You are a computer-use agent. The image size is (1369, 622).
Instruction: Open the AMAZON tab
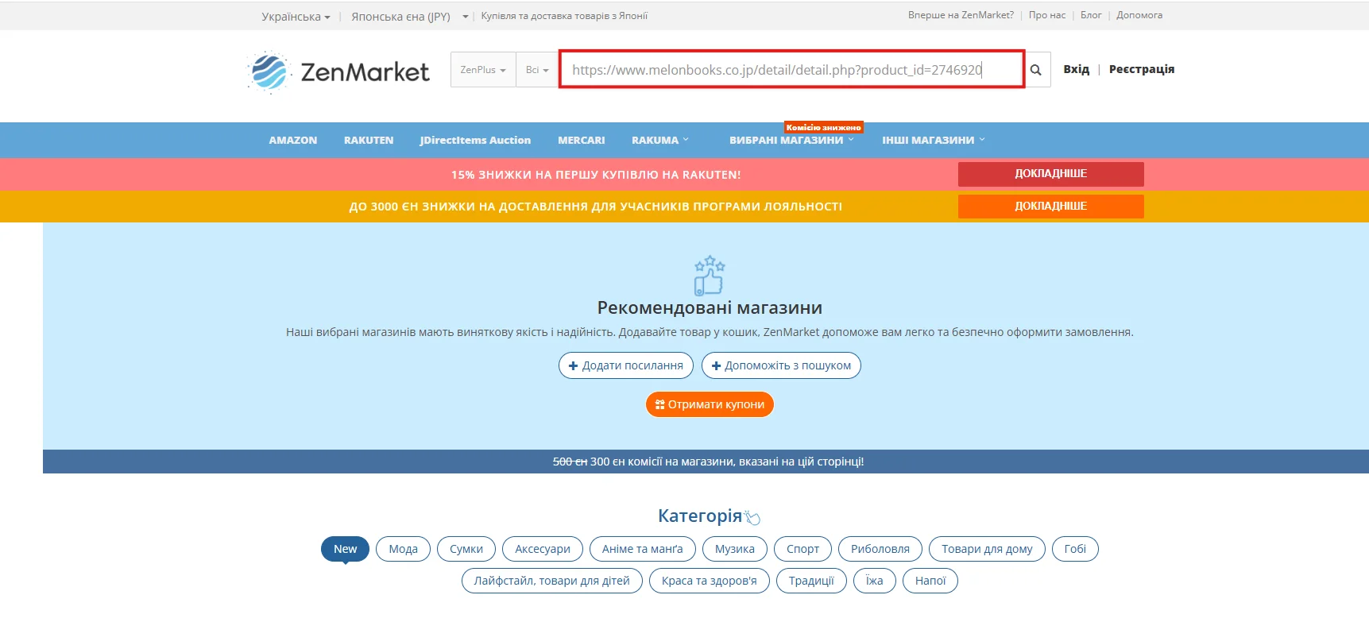pos(293,140)
